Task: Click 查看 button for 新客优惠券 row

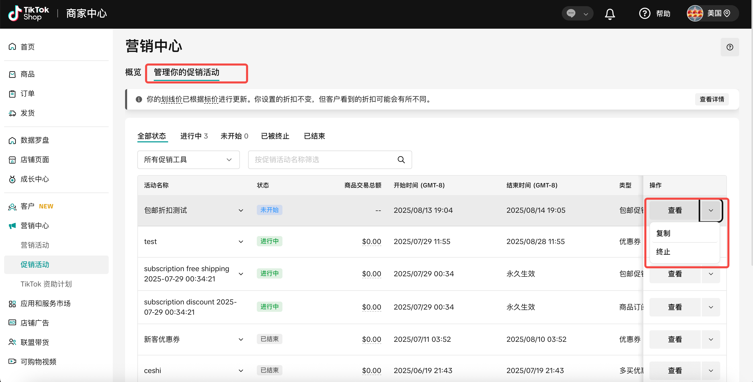Action: [675, 339]
